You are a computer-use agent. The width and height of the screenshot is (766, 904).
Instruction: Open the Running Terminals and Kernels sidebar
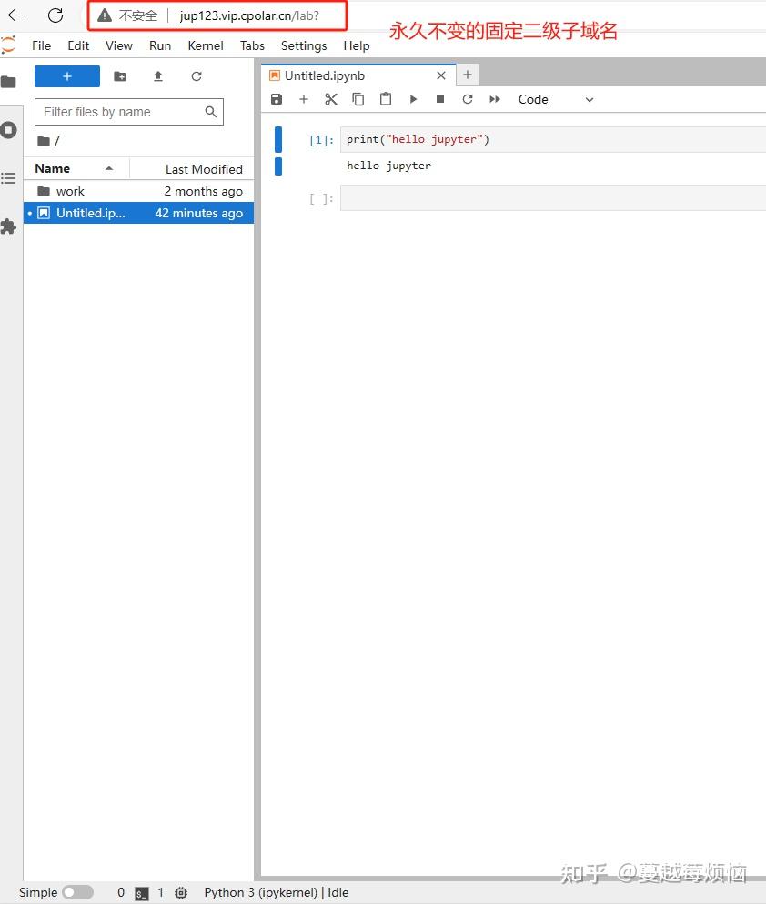(x=9, y=130)
